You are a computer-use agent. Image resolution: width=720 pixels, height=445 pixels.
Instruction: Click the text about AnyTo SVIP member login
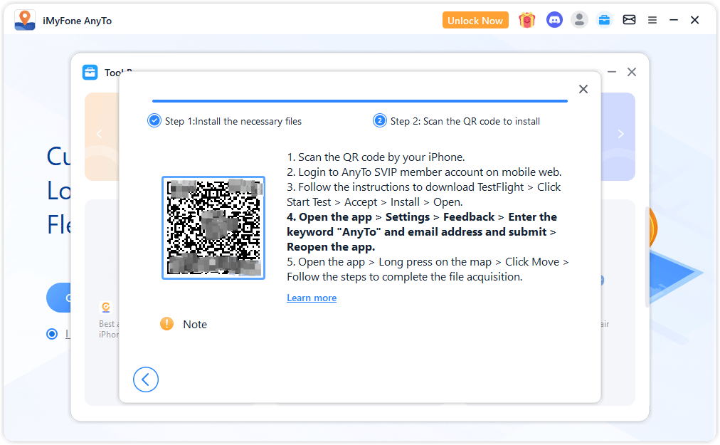pos(424,172)
